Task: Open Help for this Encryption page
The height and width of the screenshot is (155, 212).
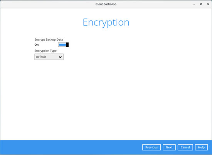Action: (x=201, y=147)
